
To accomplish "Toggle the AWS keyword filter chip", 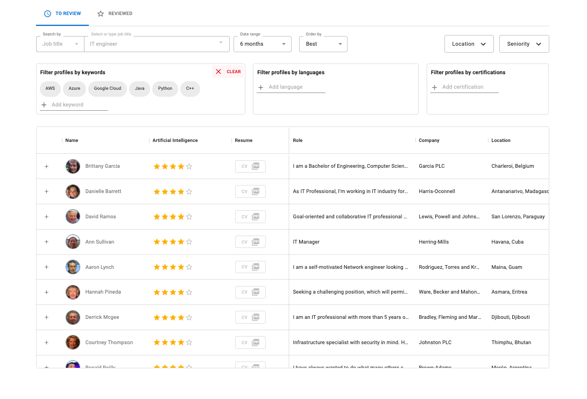I will click(x=50, y=89).
